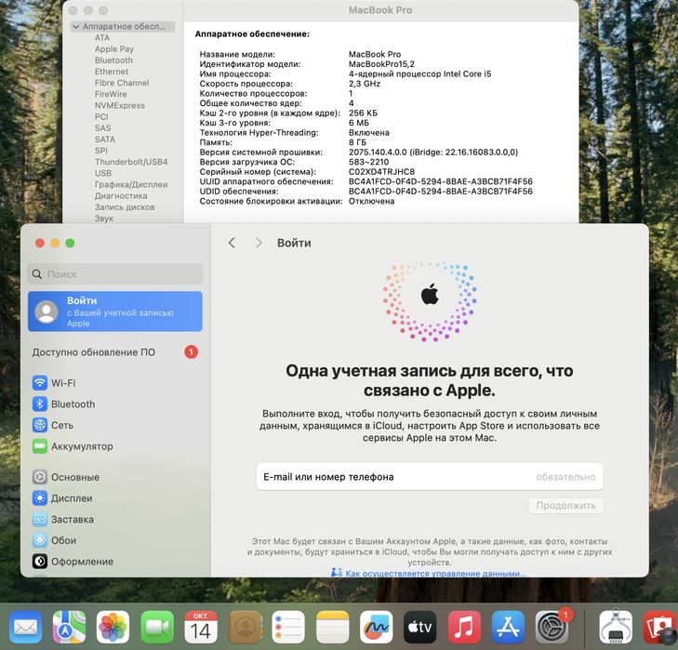This screenshot has width=678, height=650.
Task: Select Thunderbolt/USB4 in System Information sidebar
Action: 131,162
